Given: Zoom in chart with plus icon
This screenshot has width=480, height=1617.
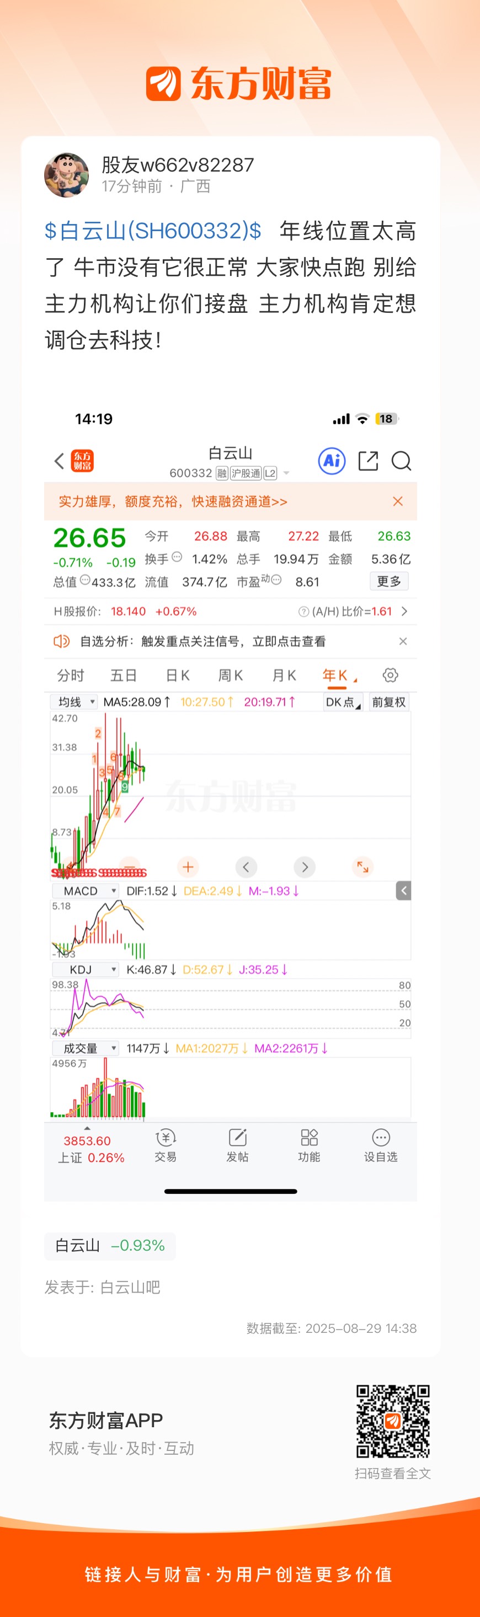Looking at the screenshot, I should coord(188,867).
